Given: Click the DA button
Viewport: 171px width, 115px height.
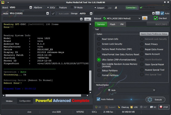Looking at the screenshot, I should pyautogui.click(x=88, y=19).
